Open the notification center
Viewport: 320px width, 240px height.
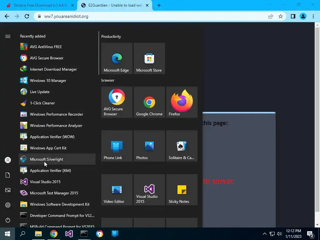point(310,234)
